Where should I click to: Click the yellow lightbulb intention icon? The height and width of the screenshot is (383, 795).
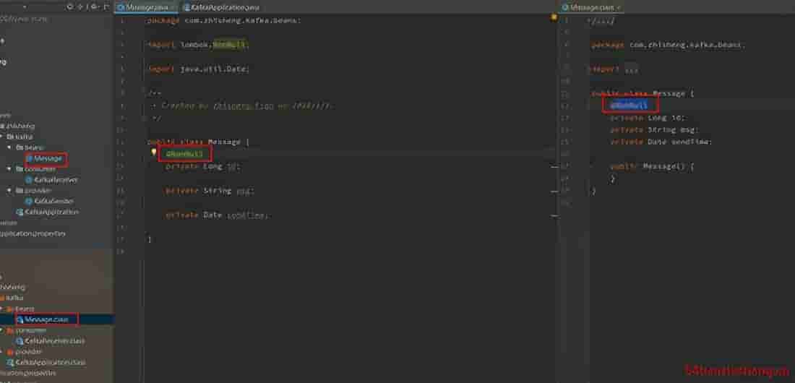154,152
